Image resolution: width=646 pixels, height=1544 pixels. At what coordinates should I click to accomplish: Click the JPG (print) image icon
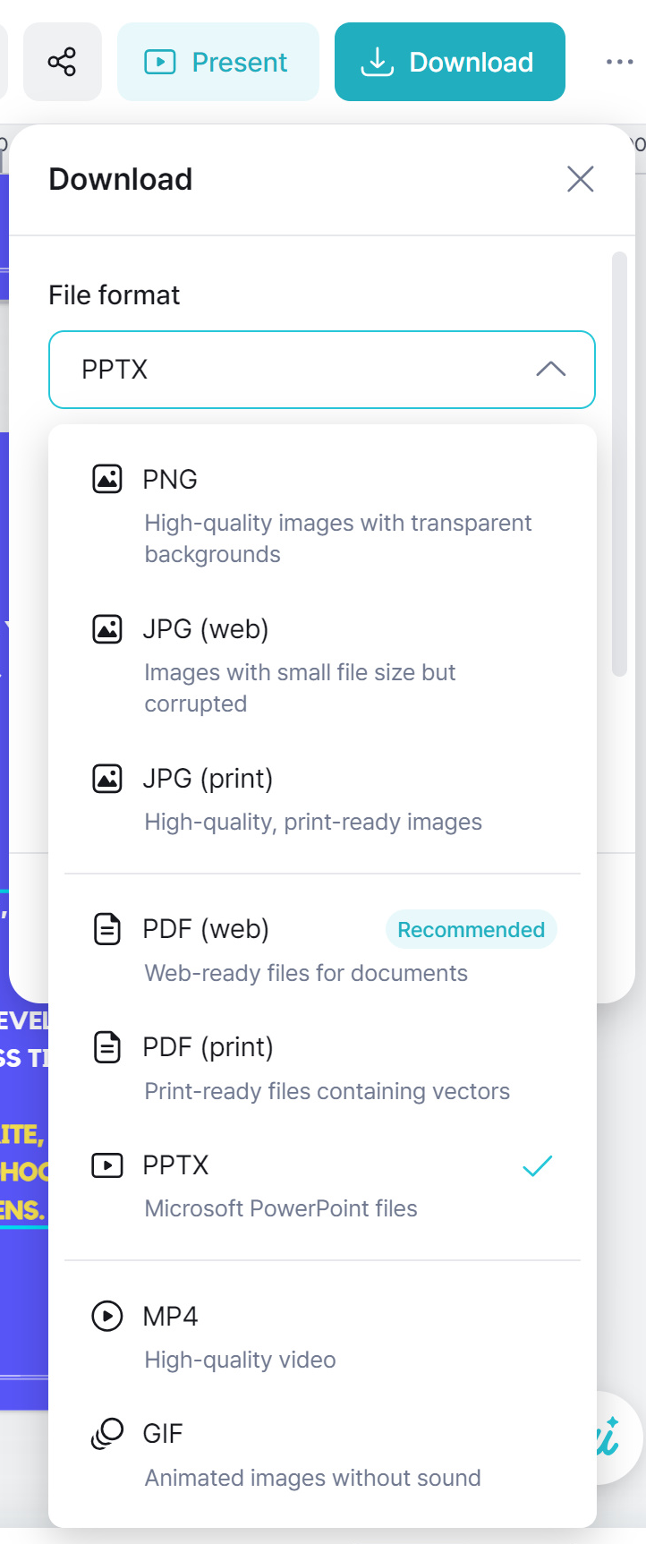107,779
